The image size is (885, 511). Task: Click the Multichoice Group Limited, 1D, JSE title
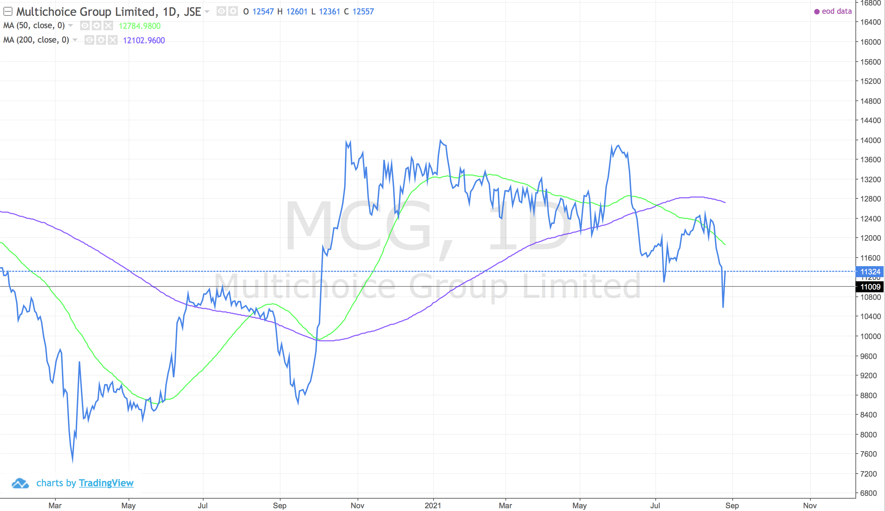pos(109,12)
